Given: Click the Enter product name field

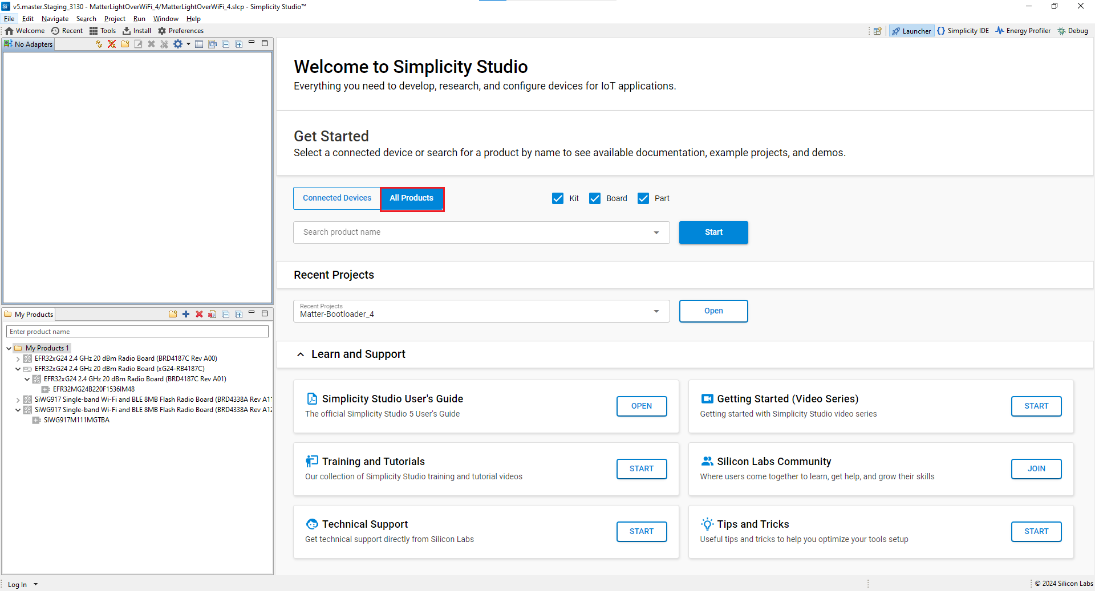Looking at the screenshot, I should [137, 332].
